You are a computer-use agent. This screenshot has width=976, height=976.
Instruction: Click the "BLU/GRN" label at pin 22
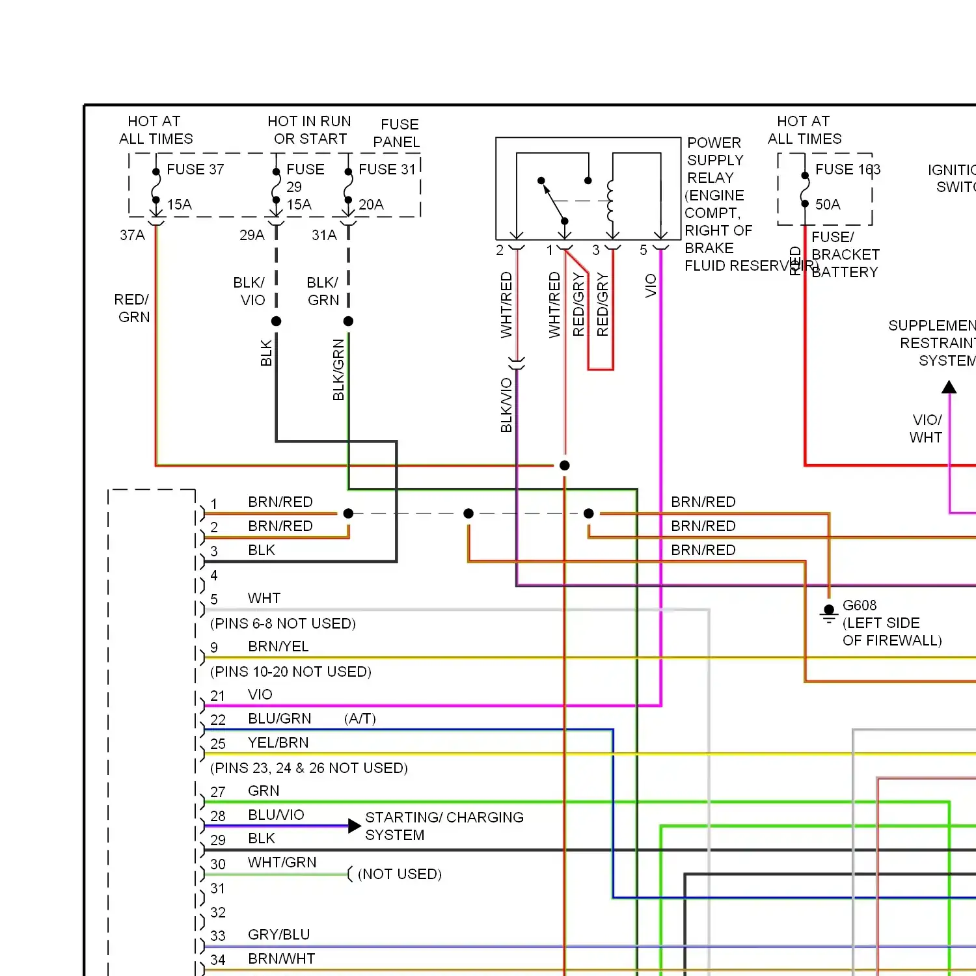(x=280, y=719)
